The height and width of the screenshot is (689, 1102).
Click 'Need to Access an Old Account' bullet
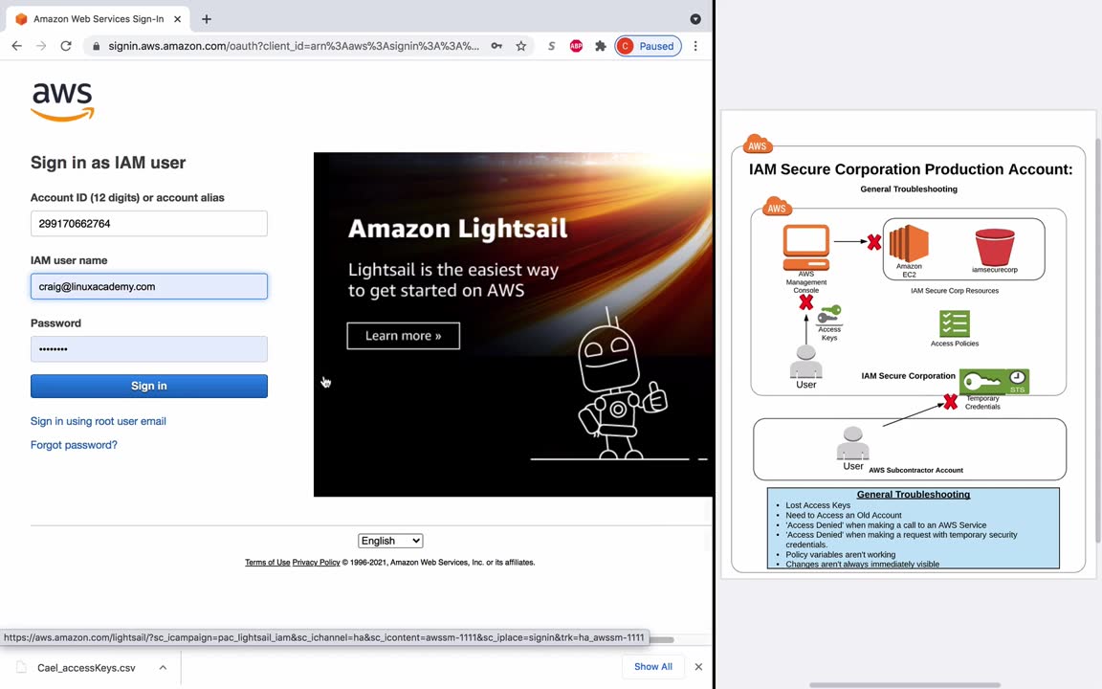pos(844,515)
